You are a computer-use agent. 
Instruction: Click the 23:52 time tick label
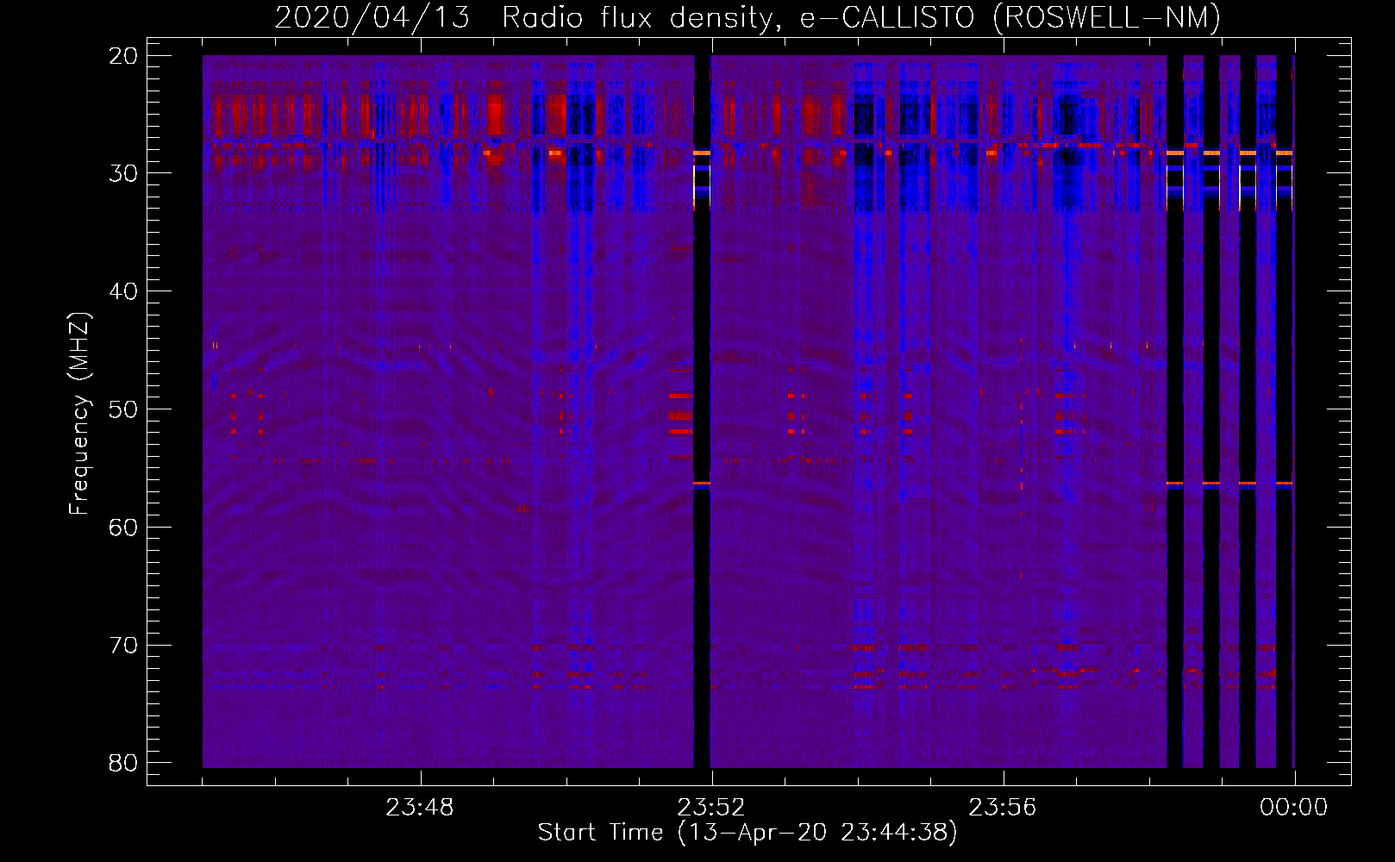711,808
